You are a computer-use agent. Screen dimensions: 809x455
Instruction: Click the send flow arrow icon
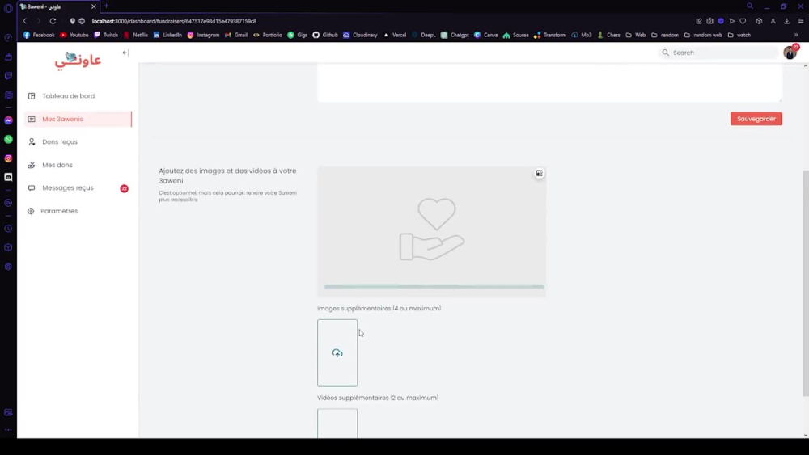click(x=731, y=21)
